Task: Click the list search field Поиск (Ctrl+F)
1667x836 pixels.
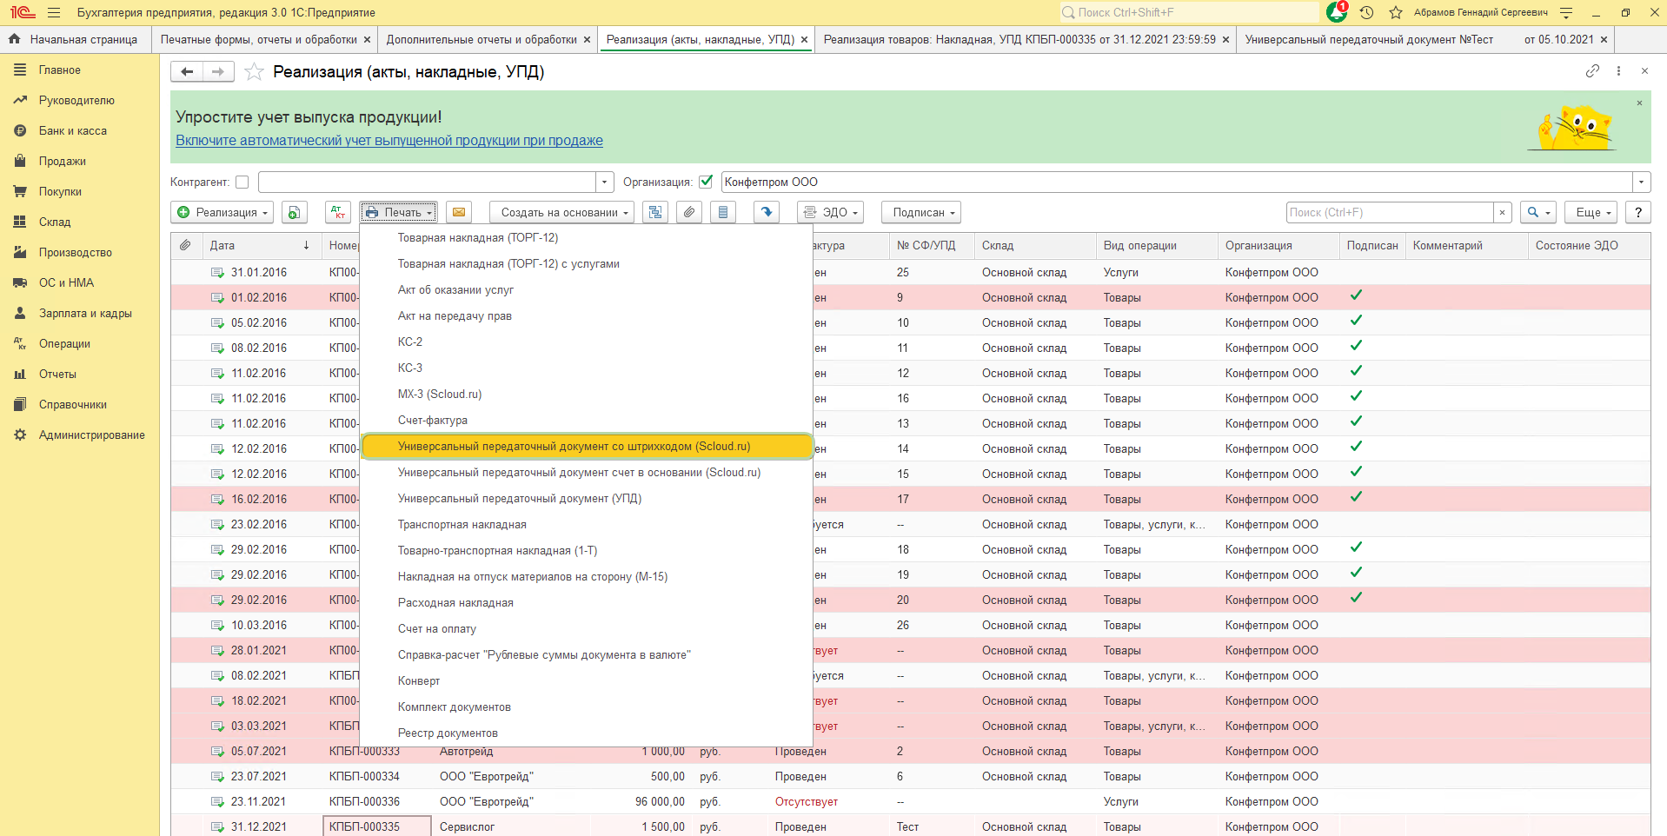Action: click(1390, 212)
